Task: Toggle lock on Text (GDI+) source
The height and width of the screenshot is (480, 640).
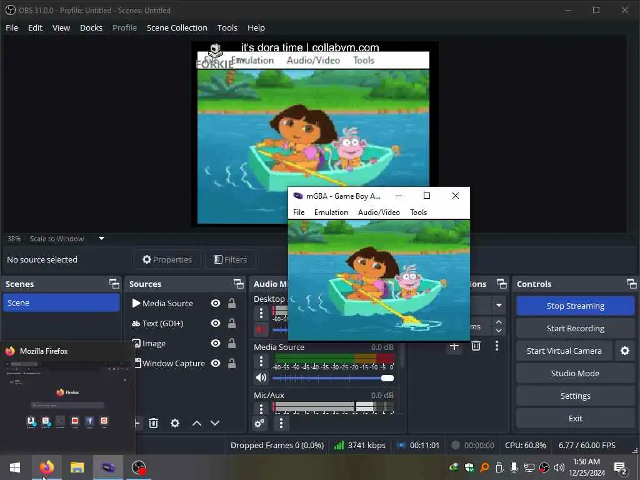Action: (x=231, y=323)
